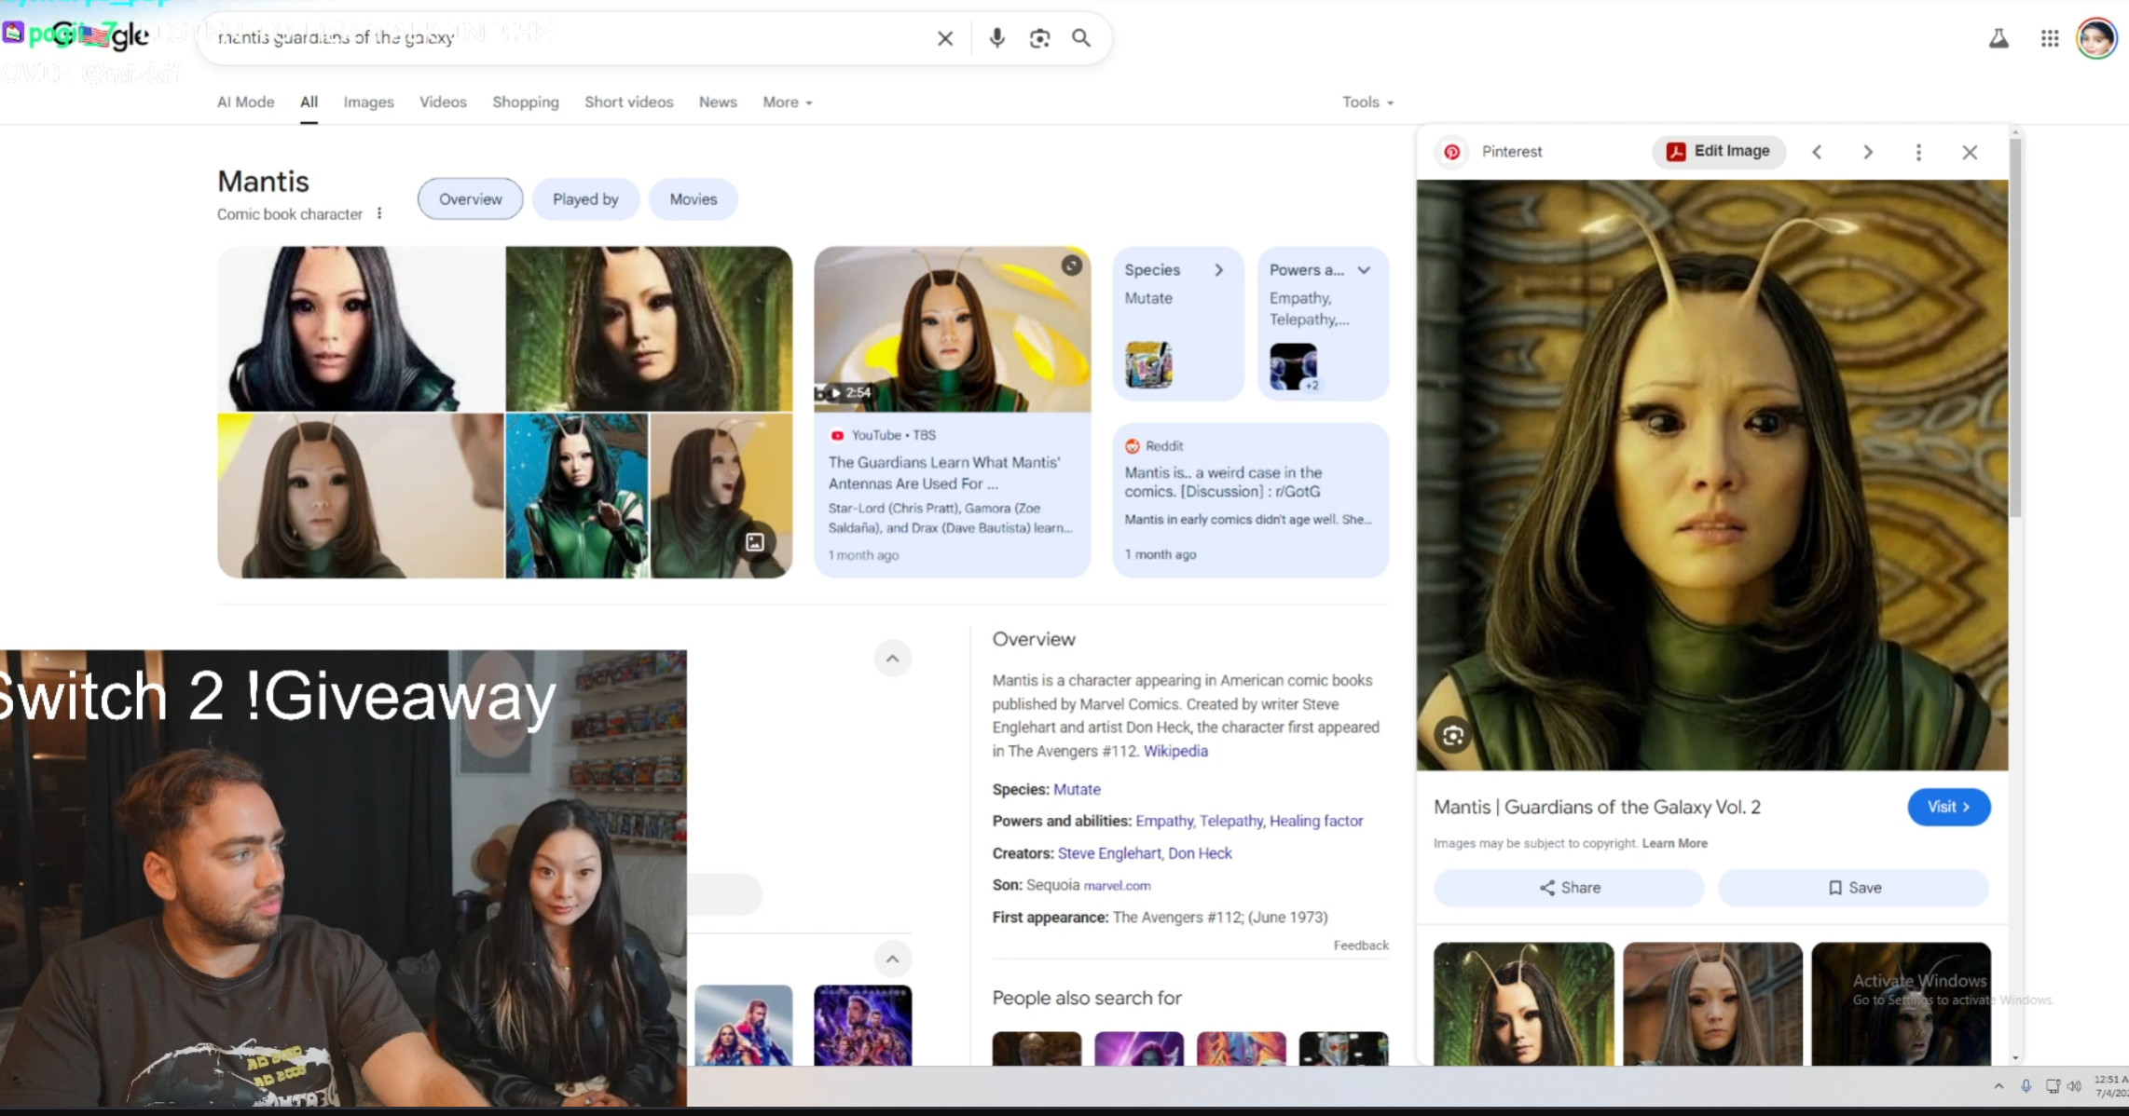Expand the Powers and abilities card chevron
This screenshot has width=2129, height=1116.
pyautogui.click(x=1364, y=270)
